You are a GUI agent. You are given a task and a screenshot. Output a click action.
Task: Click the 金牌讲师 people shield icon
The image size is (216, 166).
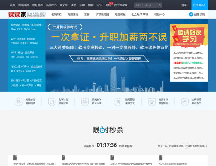click(x=185, y=102)
